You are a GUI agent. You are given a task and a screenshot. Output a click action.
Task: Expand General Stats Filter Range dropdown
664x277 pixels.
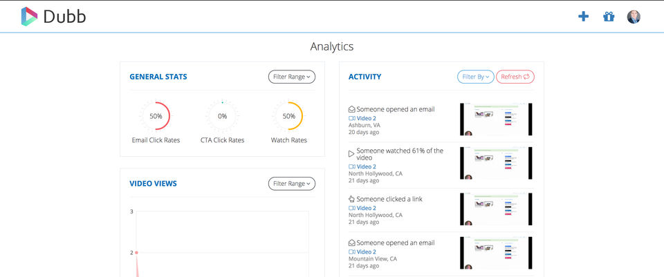(291, 77)
